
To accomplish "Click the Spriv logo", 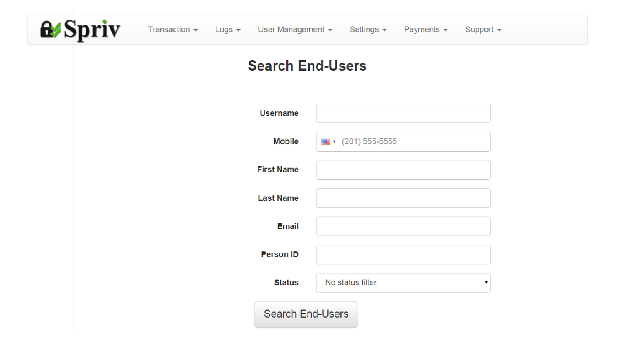I will 80,30.
